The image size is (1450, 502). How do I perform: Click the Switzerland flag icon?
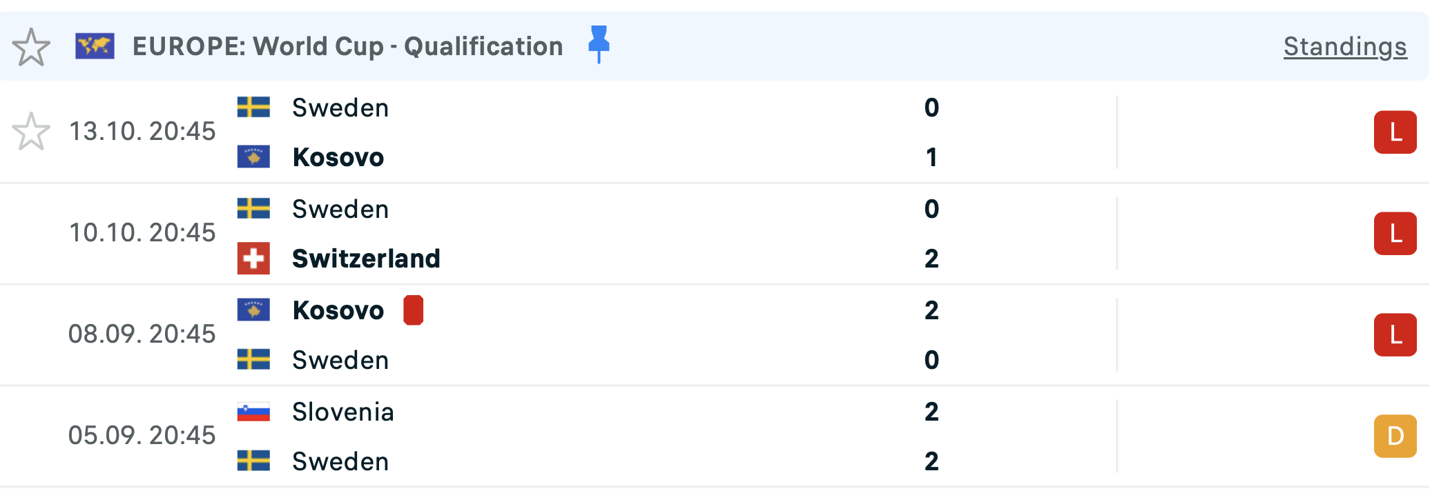coord(253,259)
